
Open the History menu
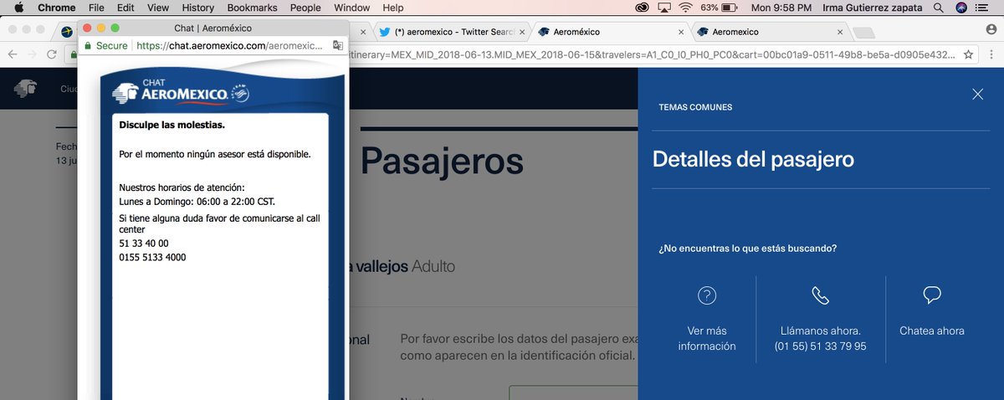click(x=197, y=8)
